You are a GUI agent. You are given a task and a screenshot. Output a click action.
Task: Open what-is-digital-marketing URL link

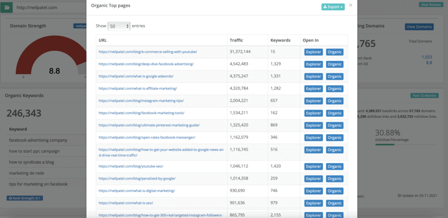click(136, 190)
